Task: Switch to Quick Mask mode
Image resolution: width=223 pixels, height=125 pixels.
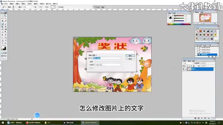Action: 5,53
